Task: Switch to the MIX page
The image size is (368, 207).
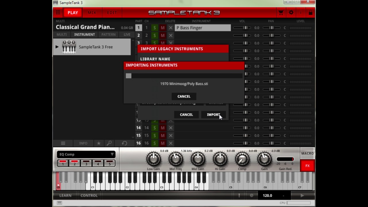Action: (92, 13)
